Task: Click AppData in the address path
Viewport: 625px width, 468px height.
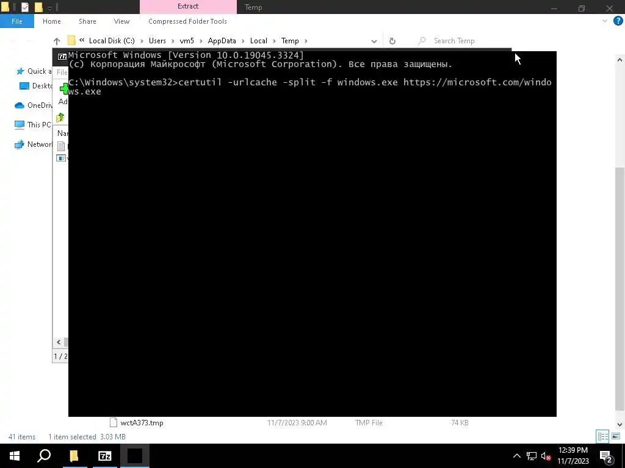Action: (x=222, y=41)
